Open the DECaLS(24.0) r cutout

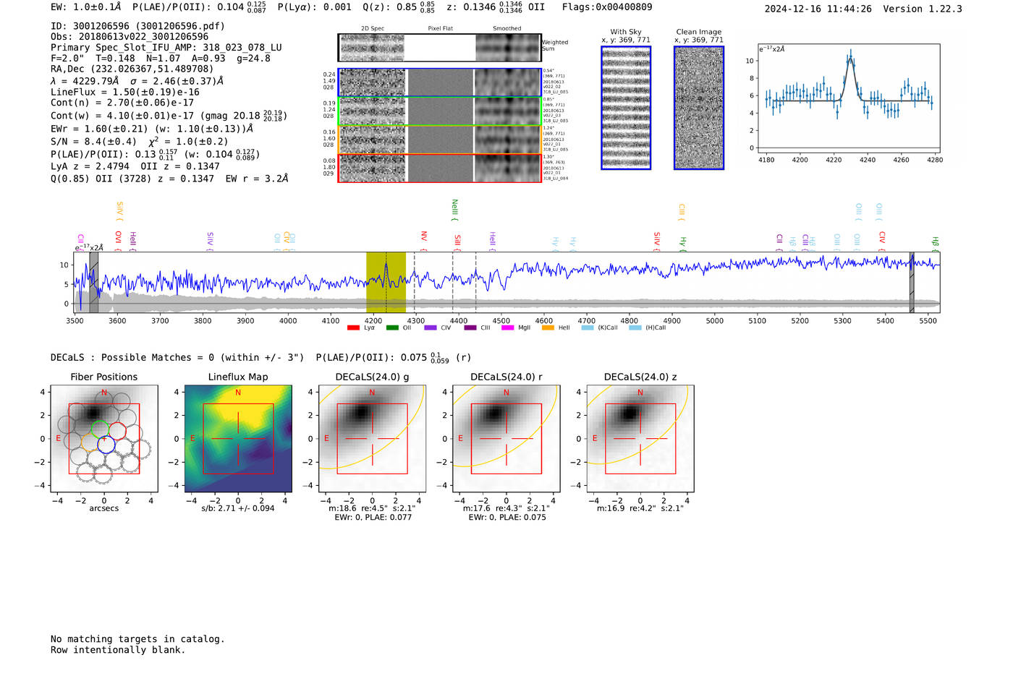tap(506, 438)
